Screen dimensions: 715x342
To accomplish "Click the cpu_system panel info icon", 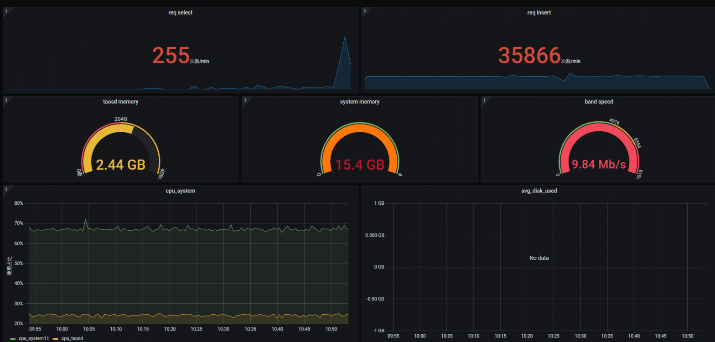I will tap(6, 188).
